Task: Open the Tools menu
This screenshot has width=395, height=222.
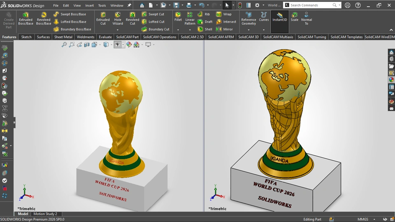Action: point(102,5)
